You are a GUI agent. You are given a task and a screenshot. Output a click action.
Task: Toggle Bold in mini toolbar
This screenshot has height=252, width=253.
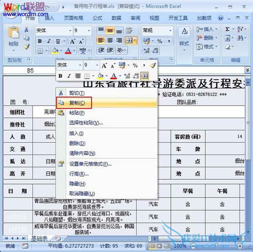click(x=60, y=76)
